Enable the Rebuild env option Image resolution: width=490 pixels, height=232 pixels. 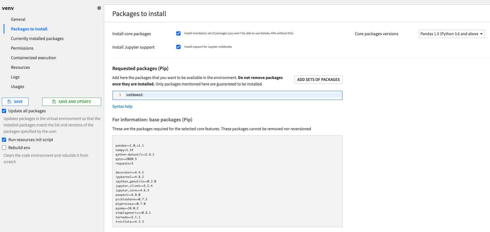[4, 148]
